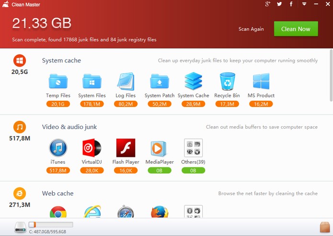Image resolution: width=333 pixels, height=236 pixels.
Task: Click the 178,1M System Files size badge
Action: coord(92,104)
